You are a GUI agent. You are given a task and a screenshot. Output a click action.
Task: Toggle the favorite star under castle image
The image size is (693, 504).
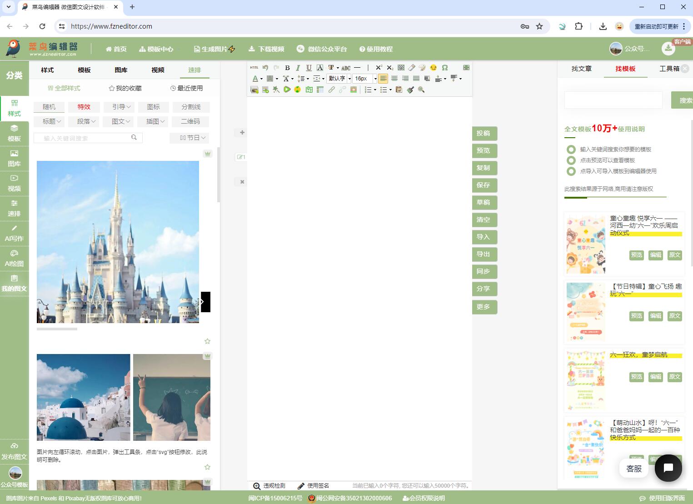coord(207,341)
